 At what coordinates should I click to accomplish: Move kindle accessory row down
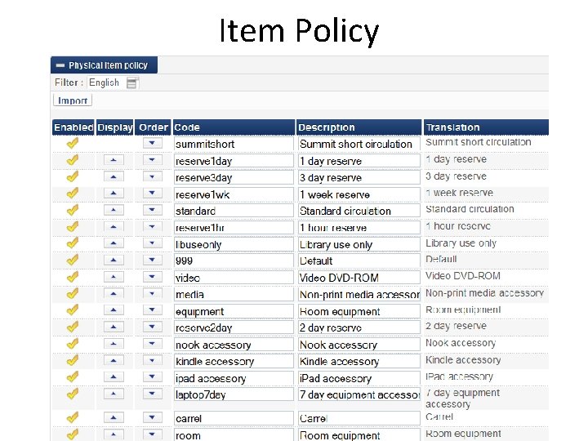152,361
